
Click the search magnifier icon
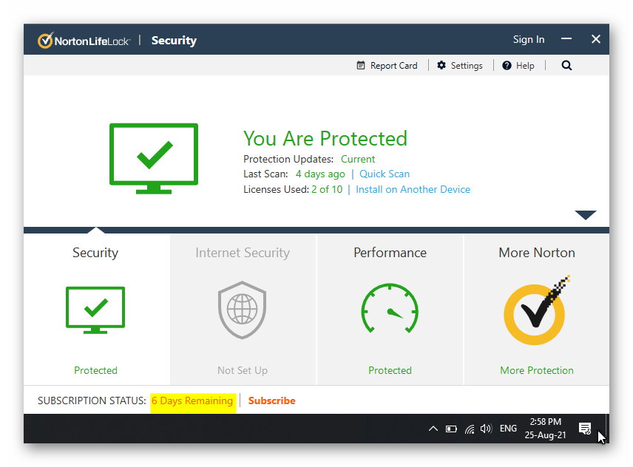coord(566,65)
